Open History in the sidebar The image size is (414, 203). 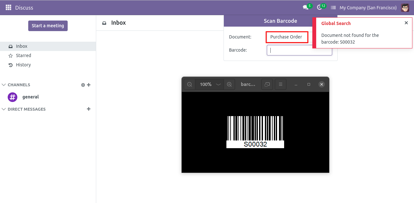(x=48, y=65)
